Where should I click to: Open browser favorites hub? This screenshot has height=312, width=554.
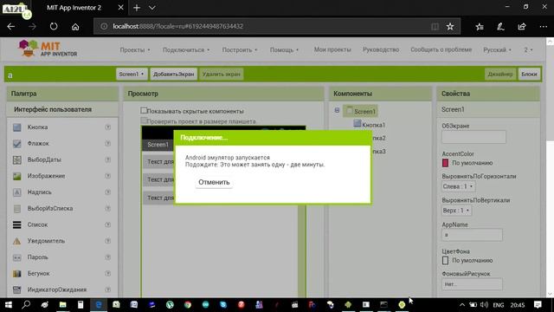(x=480, y=27)
